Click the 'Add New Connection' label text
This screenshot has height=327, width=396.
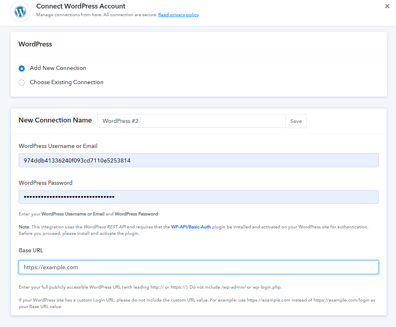[58, 68]
